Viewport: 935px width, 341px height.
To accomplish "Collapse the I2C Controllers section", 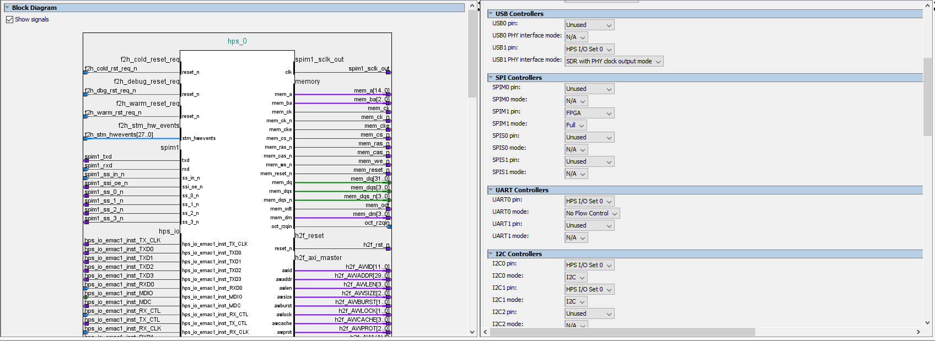I will (491, 254).
